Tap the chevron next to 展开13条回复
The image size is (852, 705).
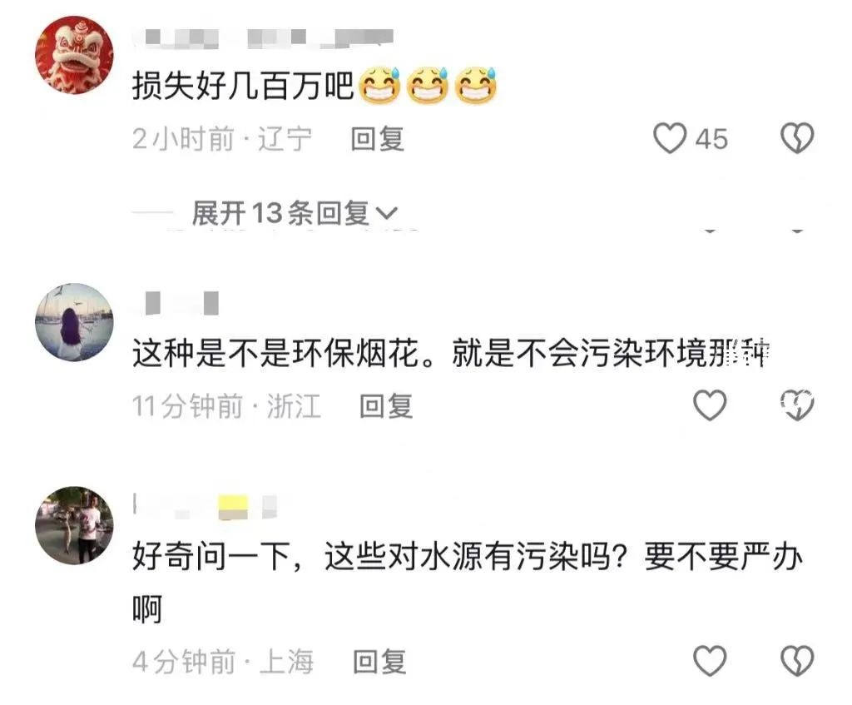(x=387, y=214)
